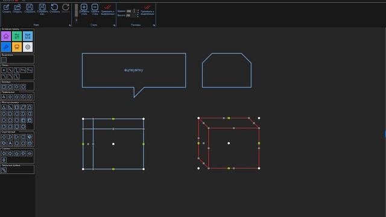Screen dimensions: 386x217
Task: Decrease height with the stepper down arrow
Action: [138, 16]
